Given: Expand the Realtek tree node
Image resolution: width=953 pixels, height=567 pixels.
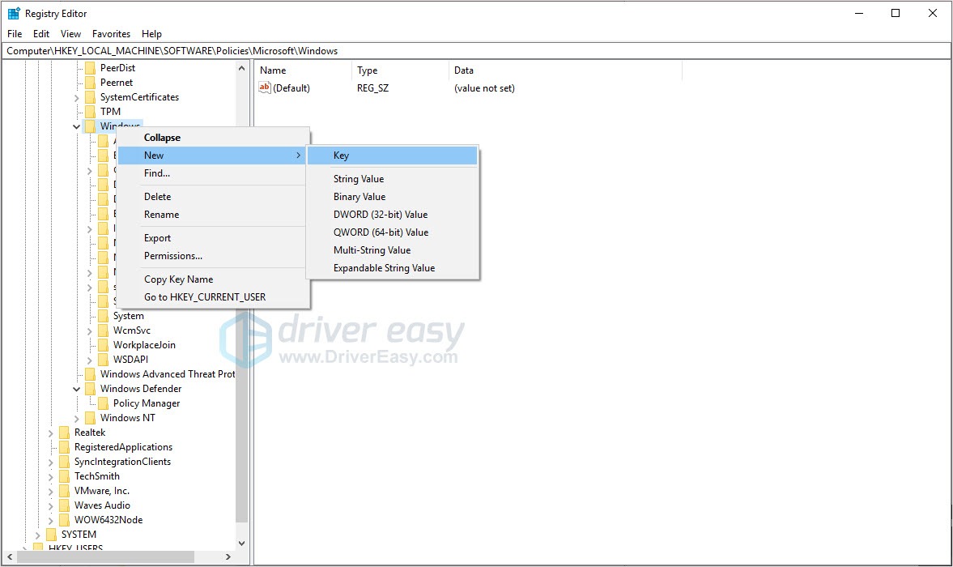Looking at the screenshot, I should click(x=50, y=432).
